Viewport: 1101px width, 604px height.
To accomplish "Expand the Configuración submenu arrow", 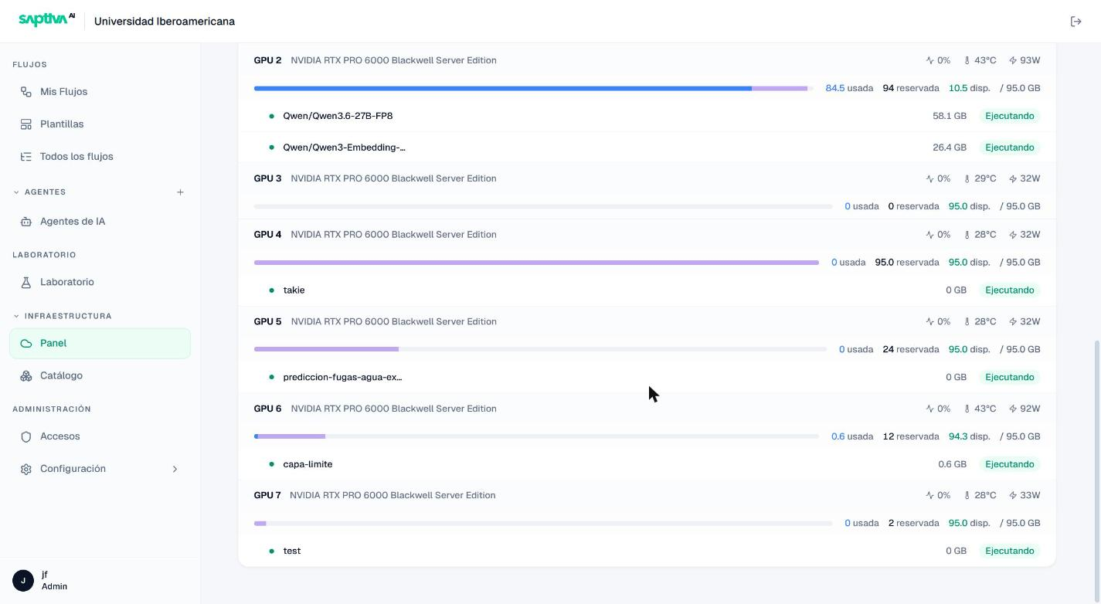I will 175,470.
